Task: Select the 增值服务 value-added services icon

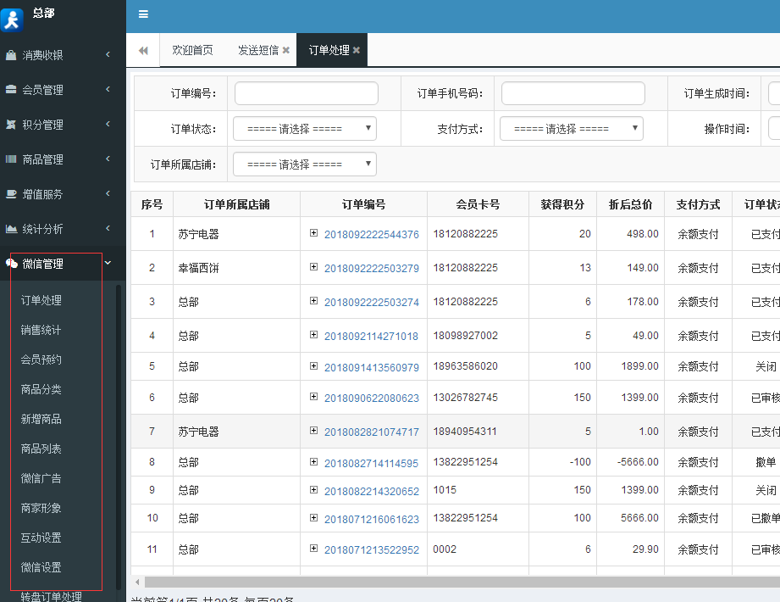Action: 11,193
